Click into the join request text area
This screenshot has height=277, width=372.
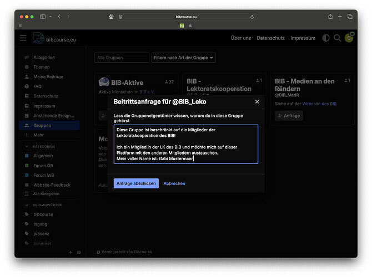pyautogui.click(x=185, y=144)
